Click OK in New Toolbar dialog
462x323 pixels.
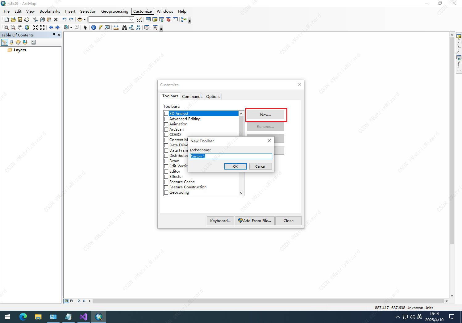tap(235, 166)
